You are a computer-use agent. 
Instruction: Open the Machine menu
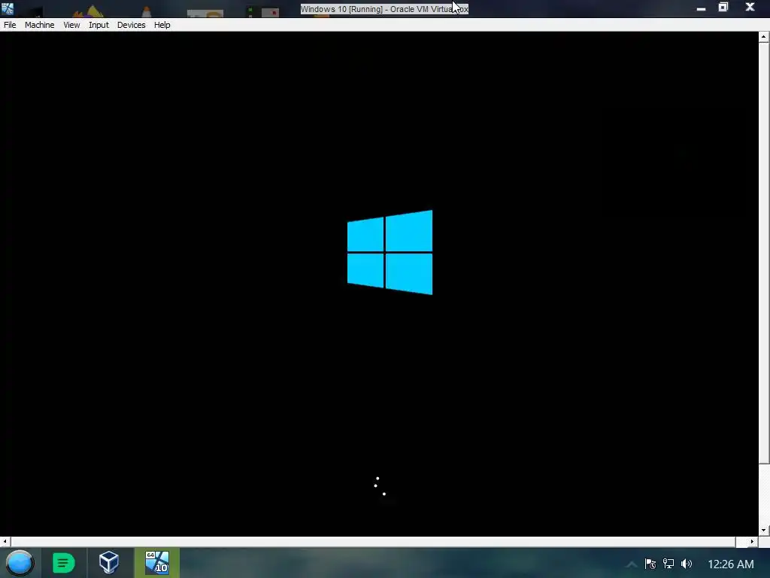[x=39, y=25]
